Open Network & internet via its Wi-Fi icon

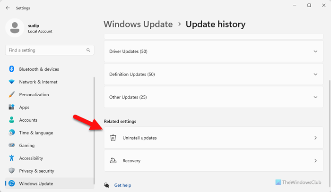12,82
